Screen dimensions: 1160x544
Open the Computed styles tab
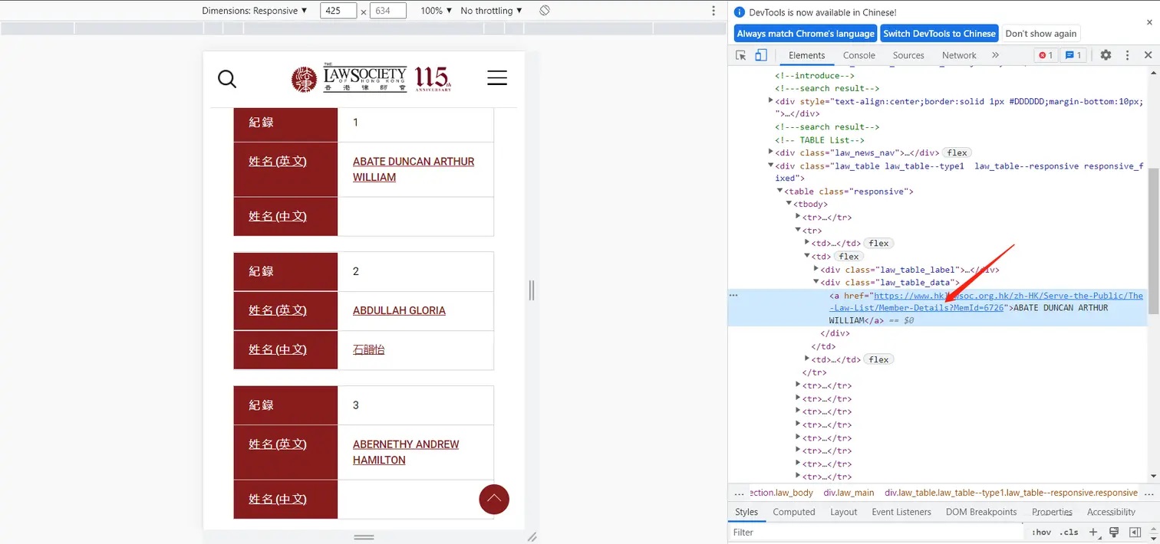tap(793, 512)
